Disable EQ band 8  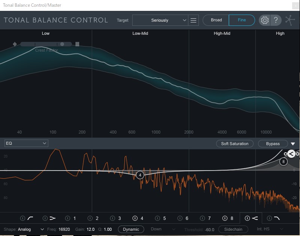[225, 218]
